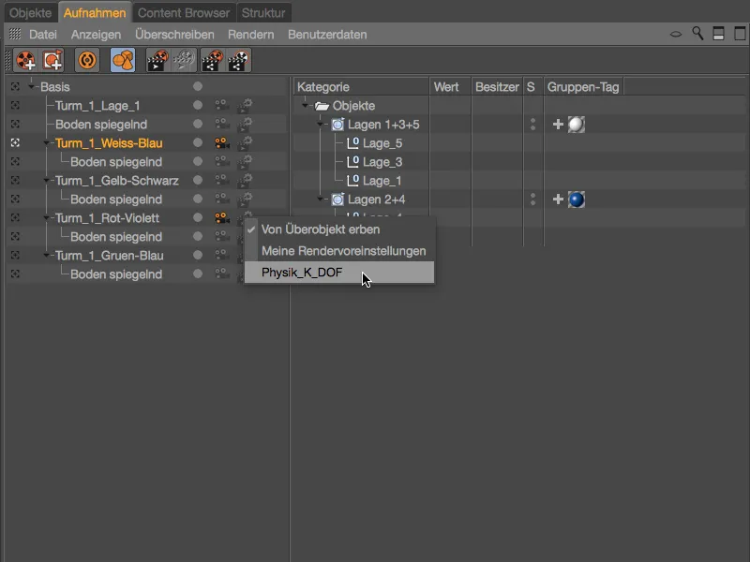Render the current take with clapperboard icon
This screenshot has width=750, height=562.
[157, 61]
